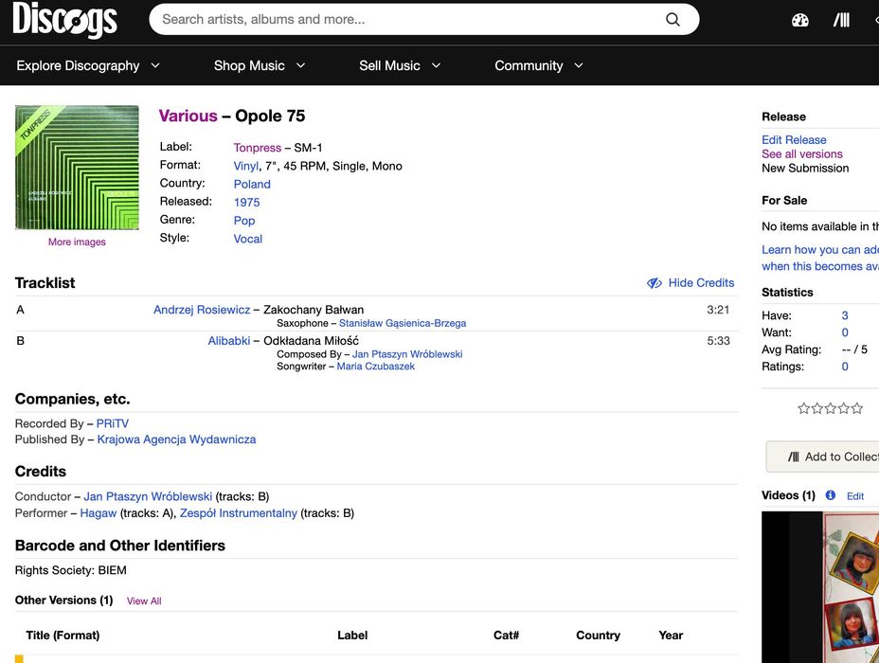
Task: Click the Want count 0
Action: coord(845,332)
